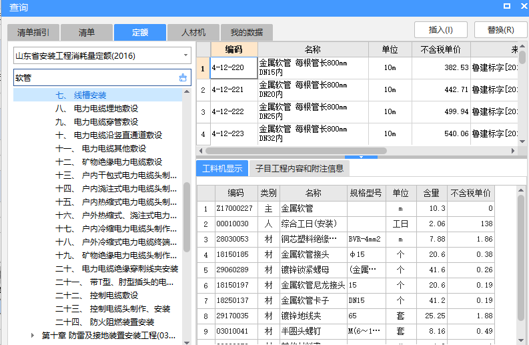529x345 pixels.
Task: Click quota table vertical scroll down arrow
Action: pos(522,141)
